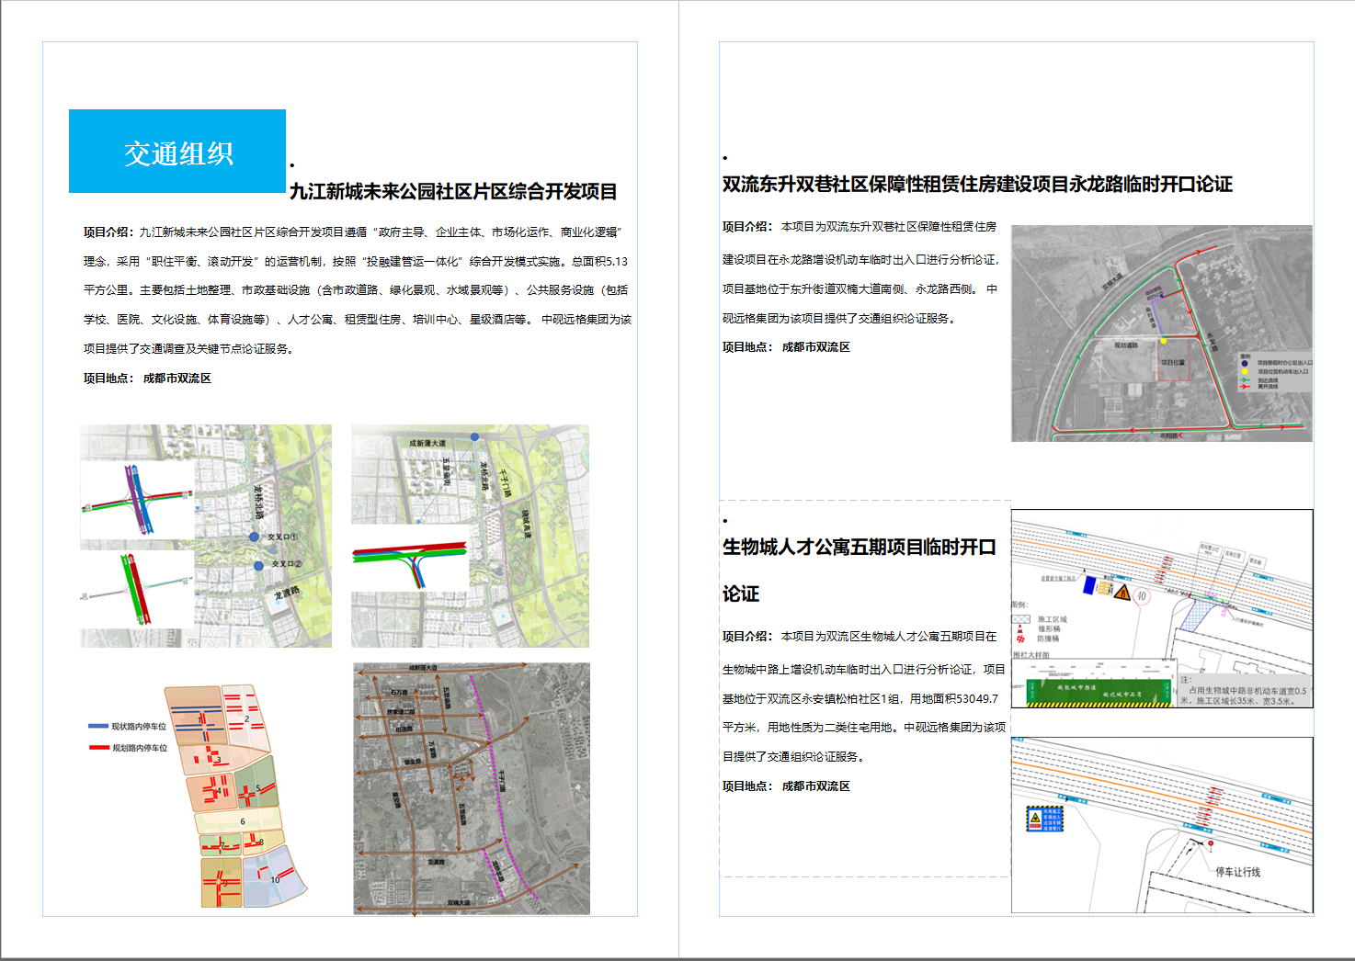Image resolution: width=1355 pixels, height=961 pixels.
Task: Click 项目地点 beneath the 生物城 project description
Action: click(x=786, y=786)
